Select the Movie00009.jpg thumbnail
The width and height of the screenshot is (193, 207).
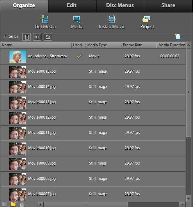pyautogui.click(x=18, y=164)
